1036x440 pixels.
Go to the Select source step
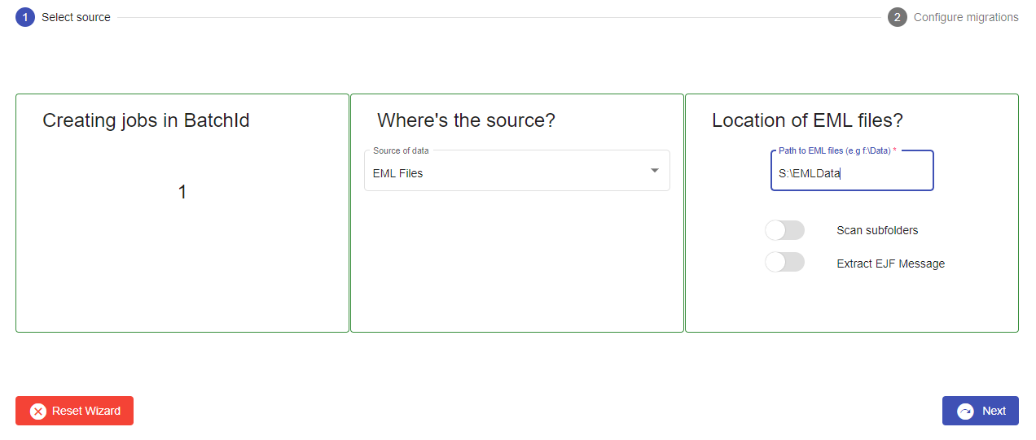pos(76,17)
